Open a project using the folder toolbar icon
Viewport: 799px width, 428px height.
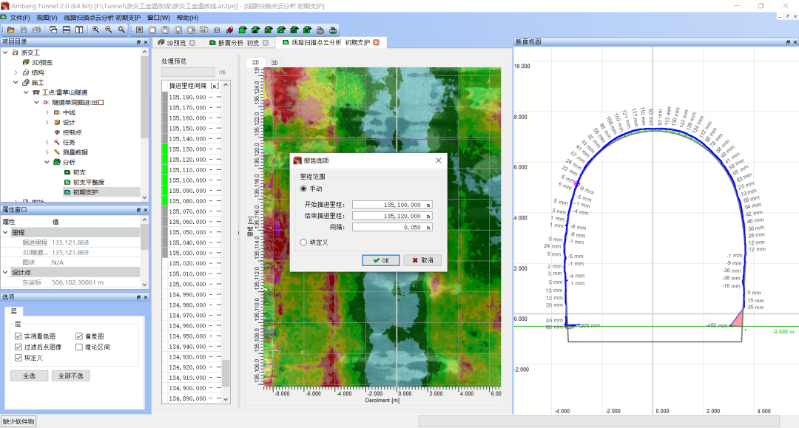click(x=10, y=30)
